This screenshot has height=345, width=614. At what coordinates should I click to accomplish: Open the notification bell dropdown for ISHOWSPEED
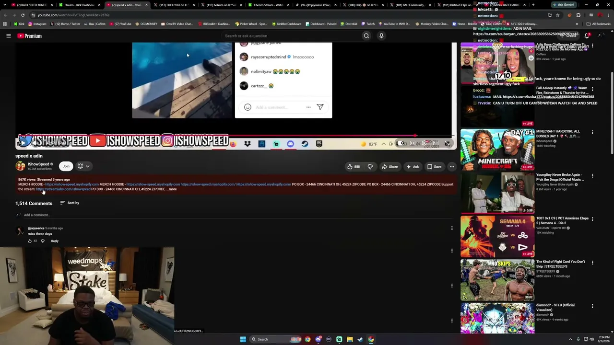[83, 166]
